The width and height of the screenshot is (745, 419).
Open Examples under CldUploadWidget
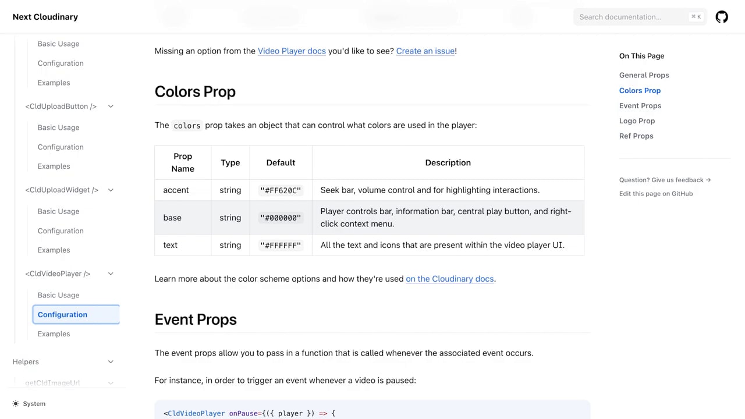tap(54, 250)
